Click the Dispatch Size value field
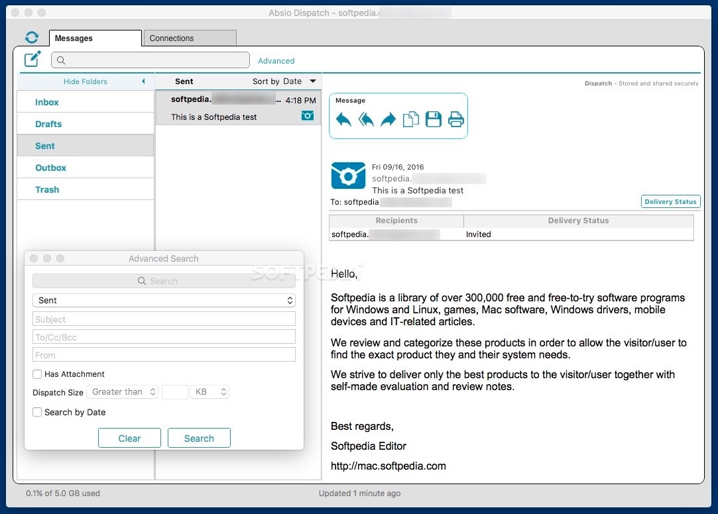The height and width of the screenshot is (514, 718). pos(175,392)
